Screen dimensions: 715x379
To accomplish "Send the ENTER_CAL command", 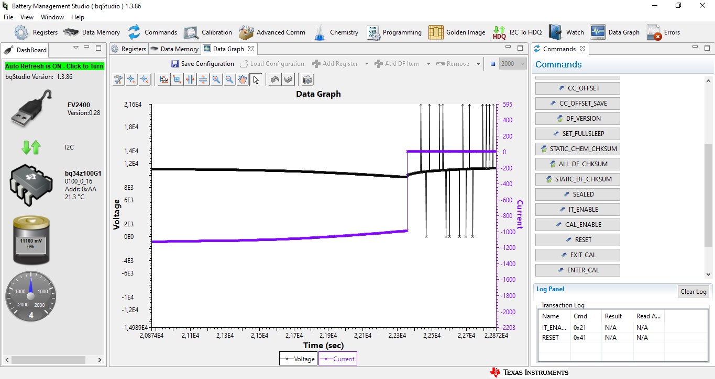I will tap(578, 270).
